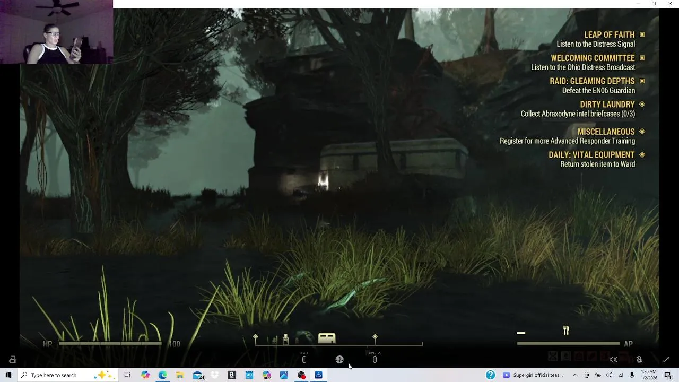
Task: Click the hunger fork icon above AP bar
Action: (566, 331)
